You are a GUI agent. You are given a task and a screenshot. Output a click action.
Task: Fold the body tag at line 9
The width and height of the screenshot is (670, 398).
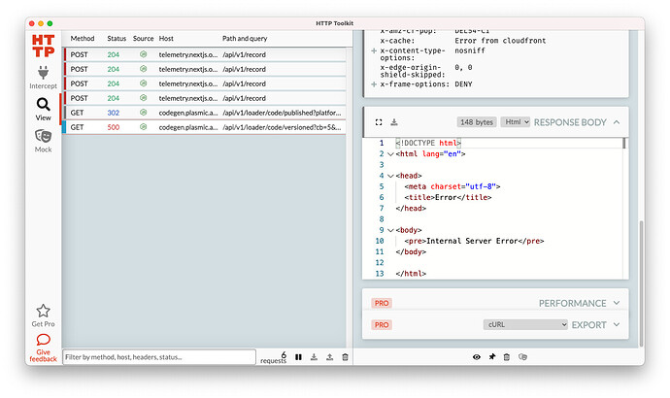tap(390, 230)
